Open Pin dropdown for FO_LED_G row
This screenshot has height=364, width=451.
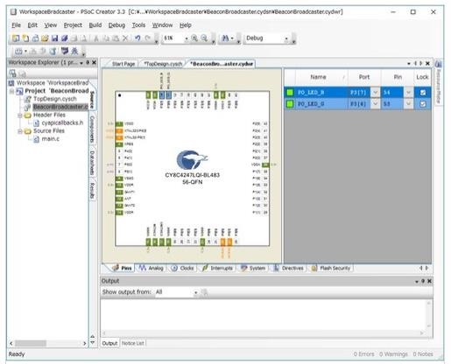point(408,104)
